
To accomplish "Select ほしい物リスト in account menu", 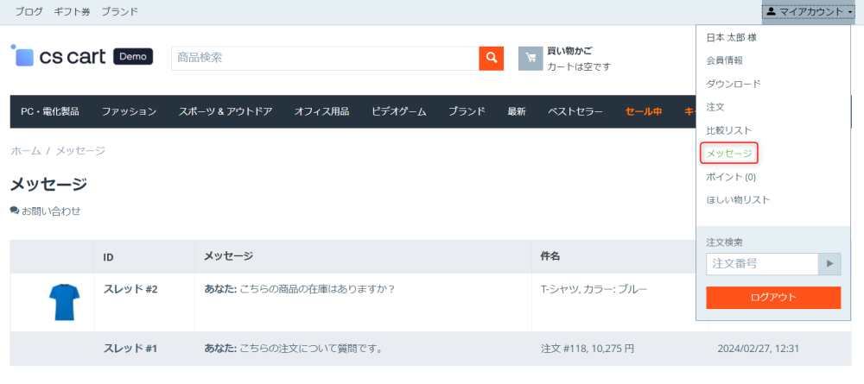I will [x=738, y=200].
